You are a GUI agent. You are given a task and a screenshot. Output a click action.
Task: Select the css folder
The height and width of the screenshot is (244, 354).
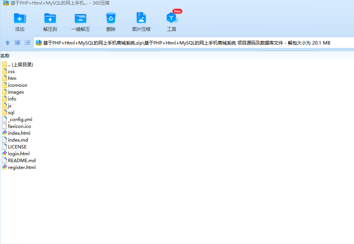[8, 72]
